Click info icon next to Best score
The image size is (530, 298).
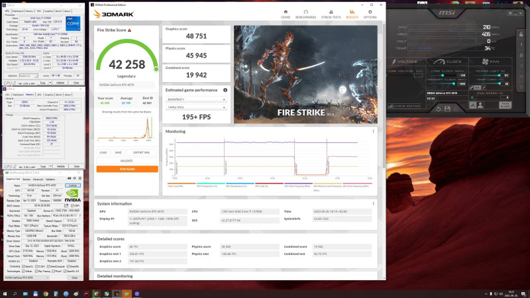click(x=152, y=98)
